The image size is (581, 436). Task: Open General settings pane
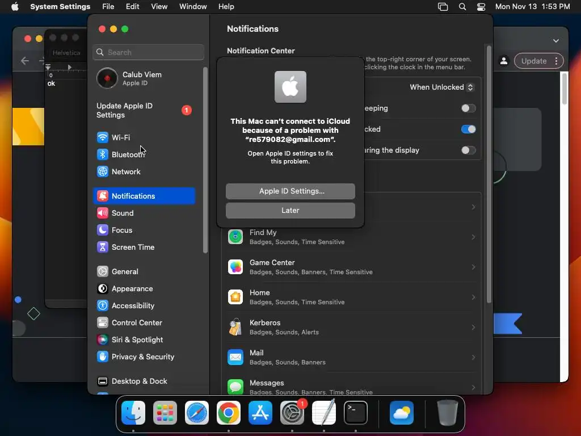[144, 272]
